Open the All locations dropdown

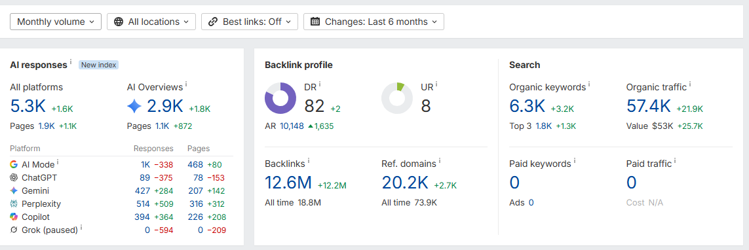[151, 22]
